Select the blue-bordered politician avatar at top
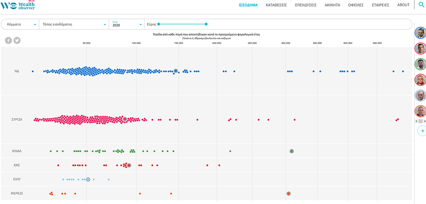Image resolution: width=426 pixels, height=204 pixels. 420,32
